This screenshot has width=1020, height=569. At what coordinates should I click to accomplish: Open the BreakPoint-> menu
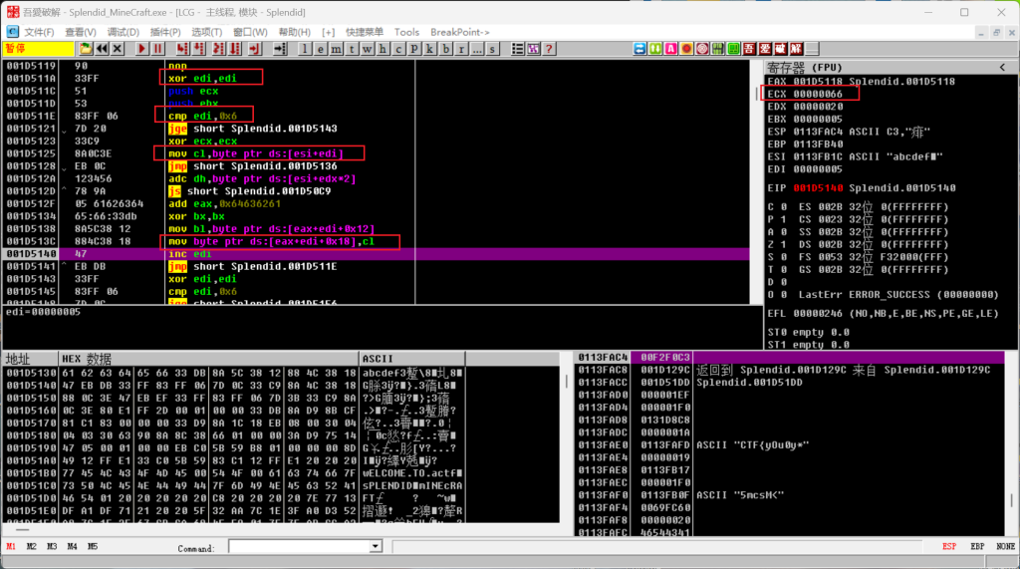(459, 32)
